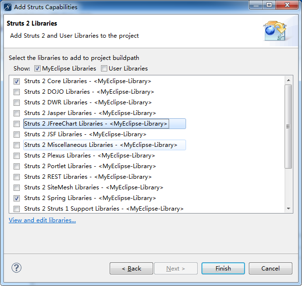Click the Struts wizard banner icon
This screenshot has height=286, width=302.
click(274, 30)
